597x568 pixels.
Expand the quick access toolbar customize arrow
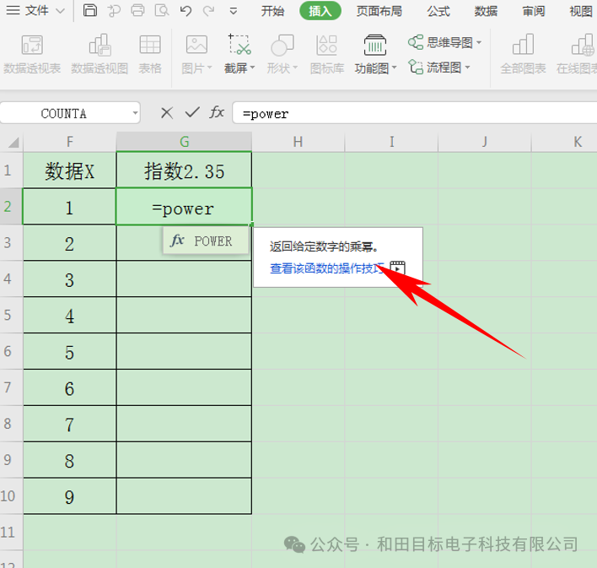coord(234,12)
